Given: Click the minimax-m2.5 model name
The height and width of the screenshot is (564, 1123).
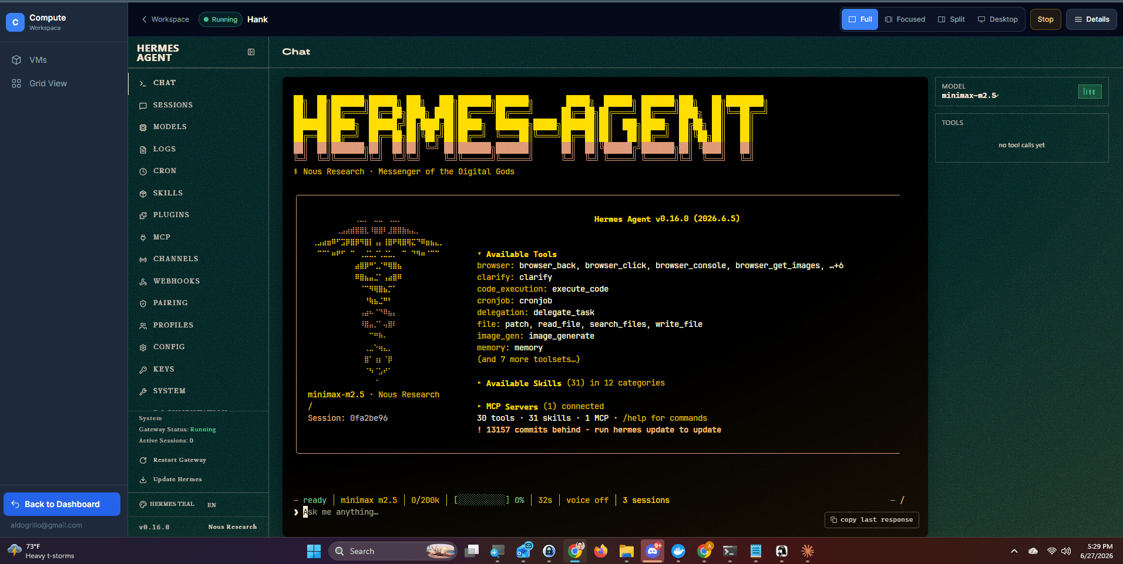Looking at the screenshot, I should click(969, 96).
